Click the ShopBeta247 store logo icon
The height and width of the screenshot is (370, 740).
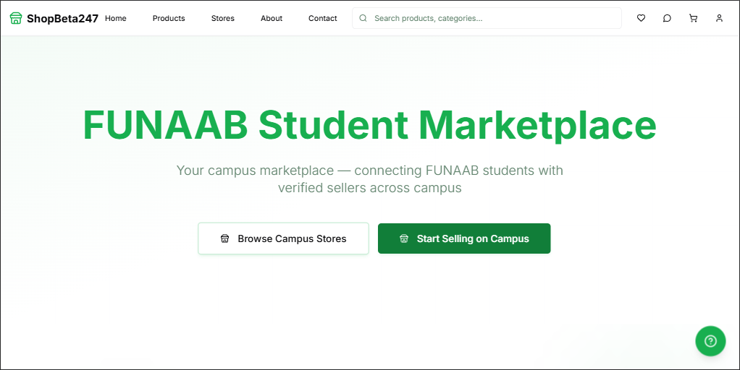[16, 18]
